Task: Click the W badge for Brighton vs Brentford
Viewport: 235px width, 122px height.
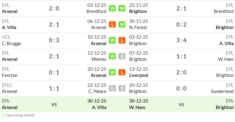Action: point(122,8)
